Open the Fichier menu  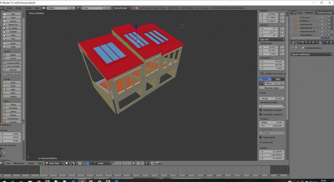[9, 8]
